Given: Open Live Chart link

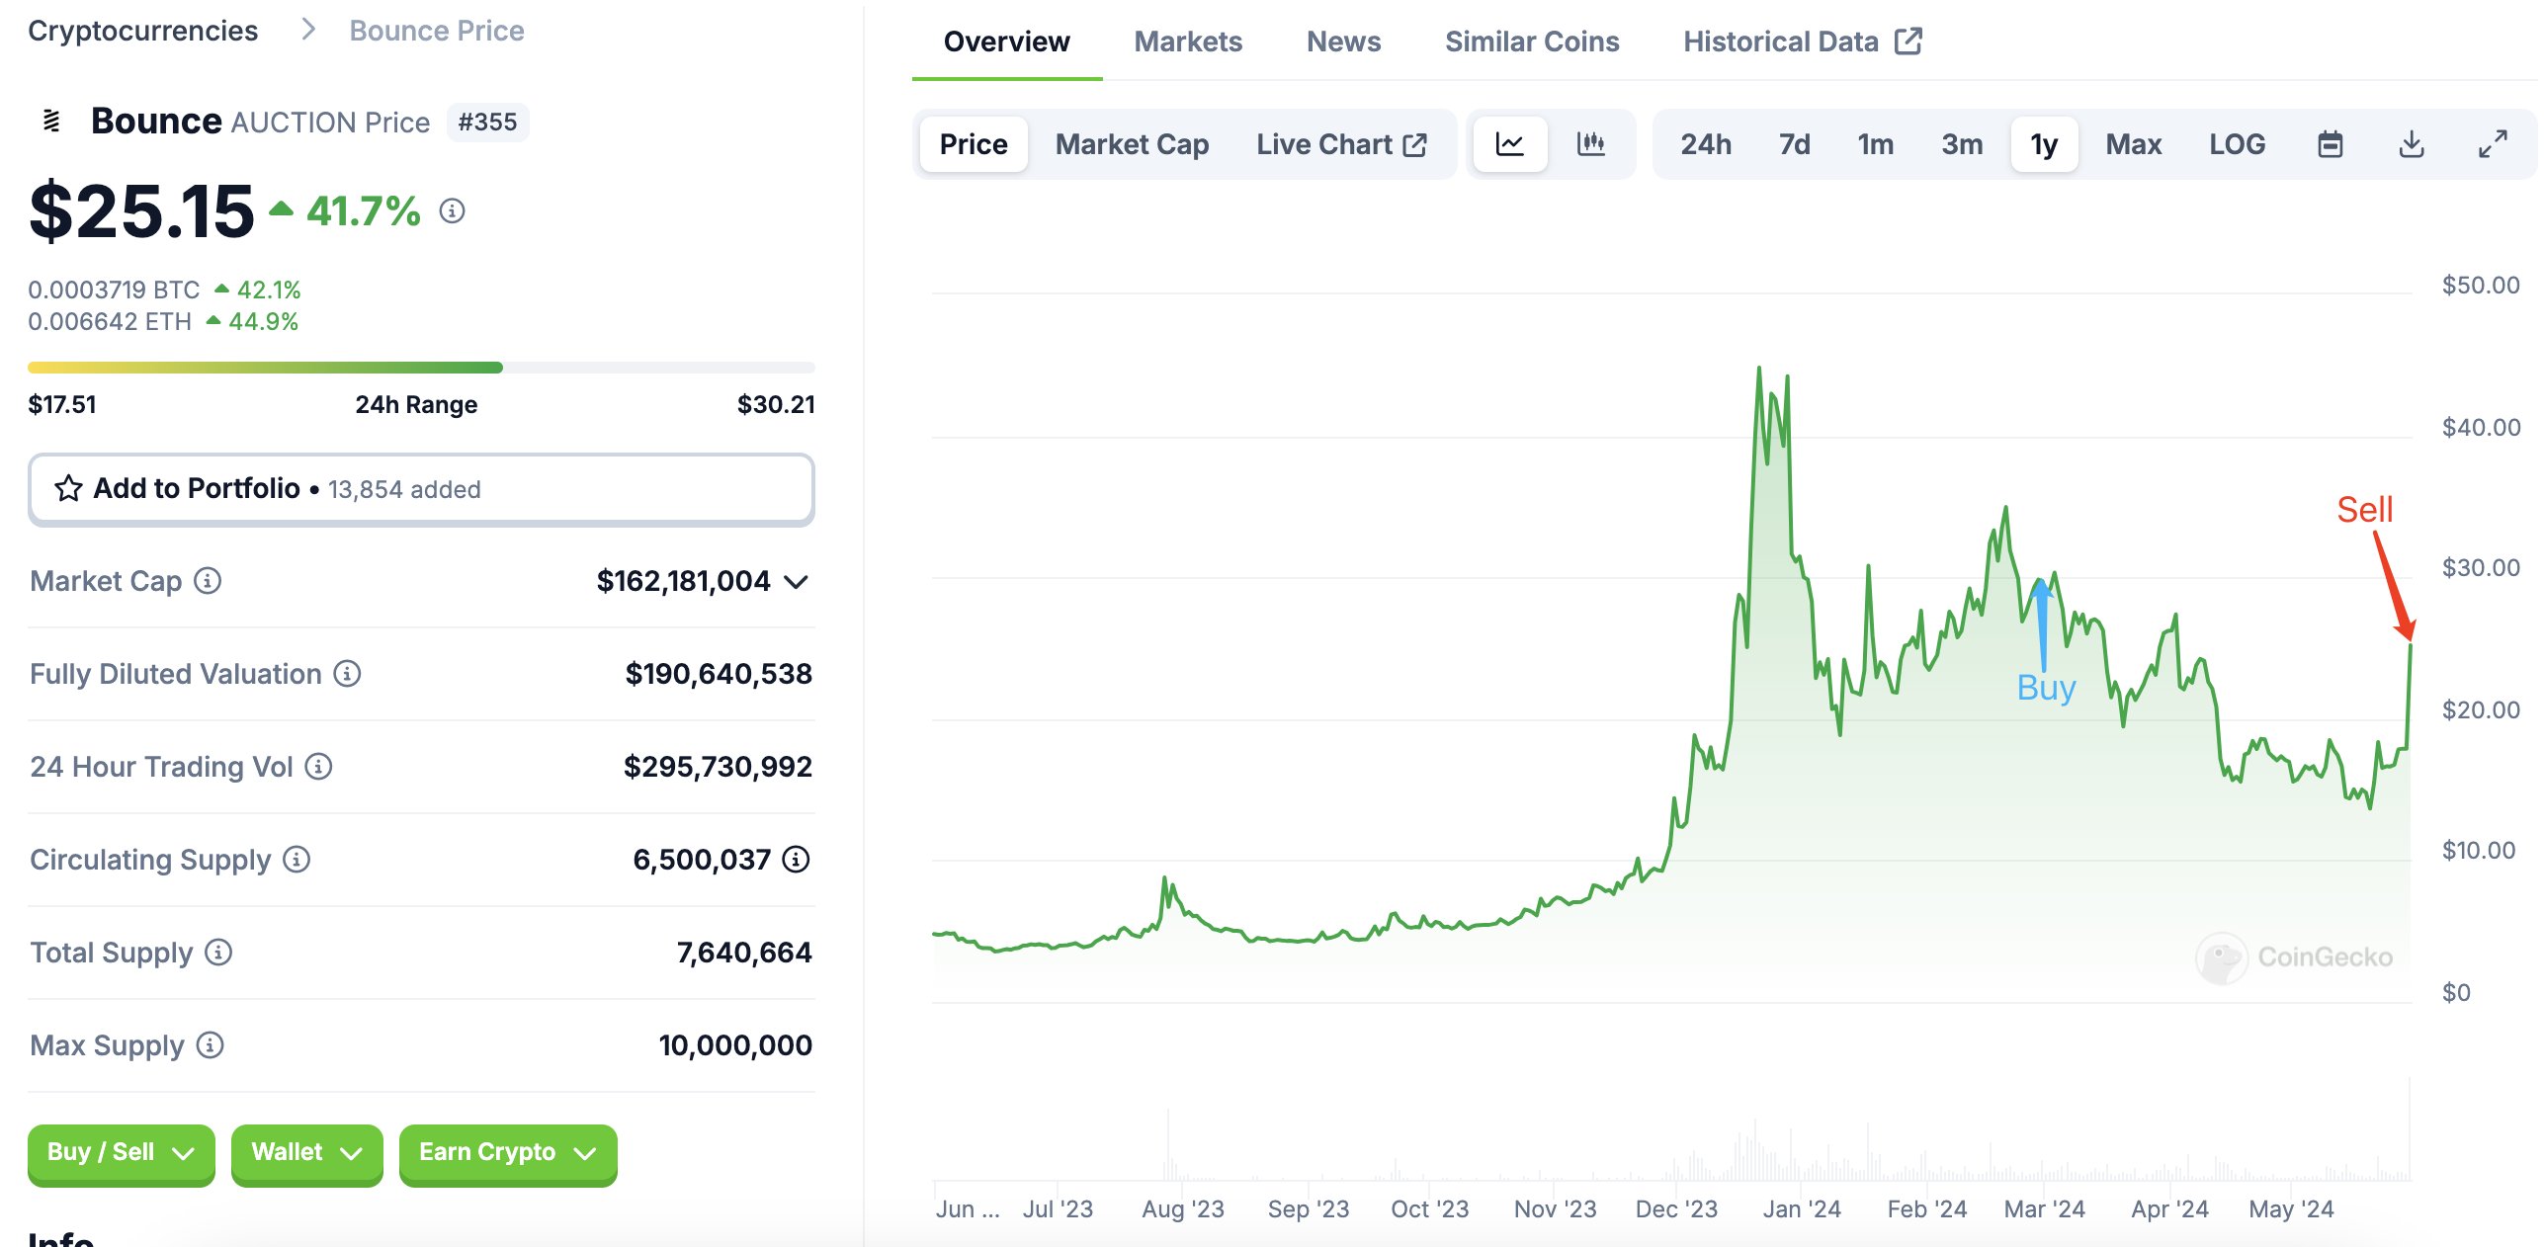Looking at the screenshot, I should 1341,144.
